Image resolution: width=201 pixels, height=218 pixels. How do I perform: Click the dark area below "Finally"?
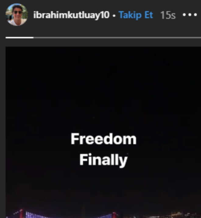tap(103, 188)
